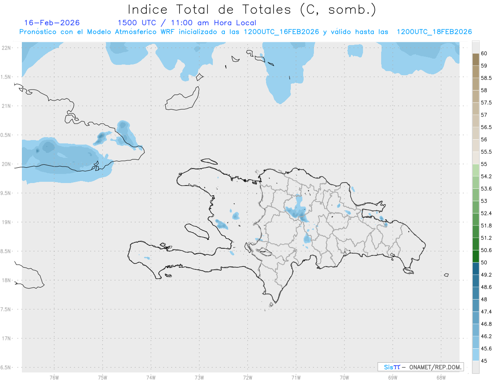This screenshot has width=495, height=383.
Task: Click legend color band between 57 and 57.5
Action: (476, 109)
